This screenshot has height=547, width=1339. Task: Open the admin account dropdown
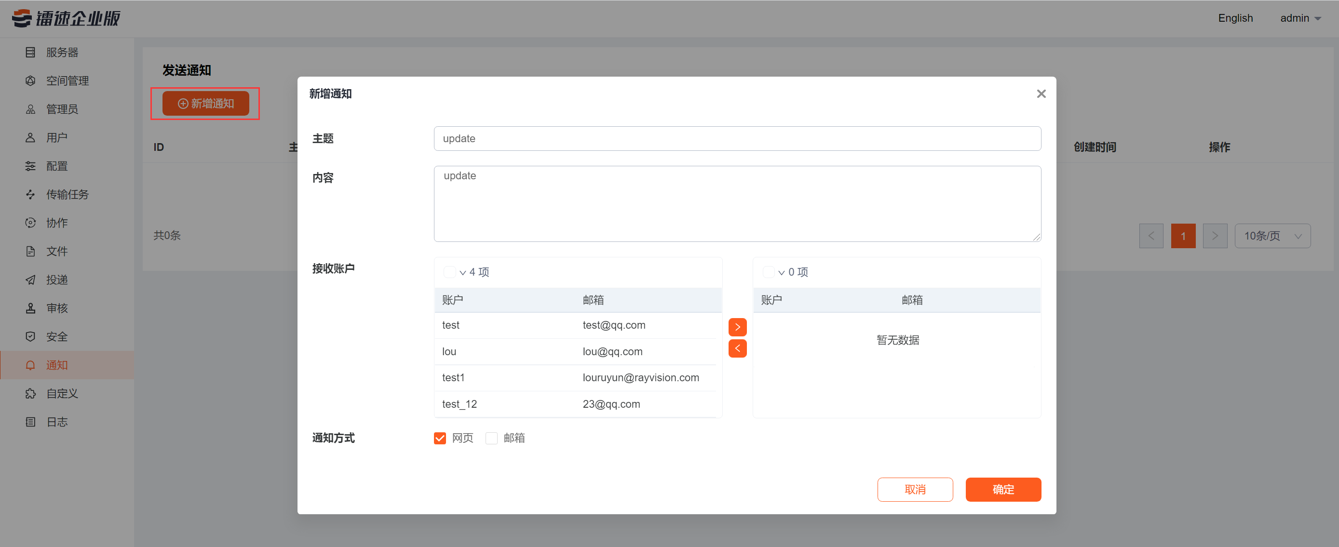[x=1300, y=18]
